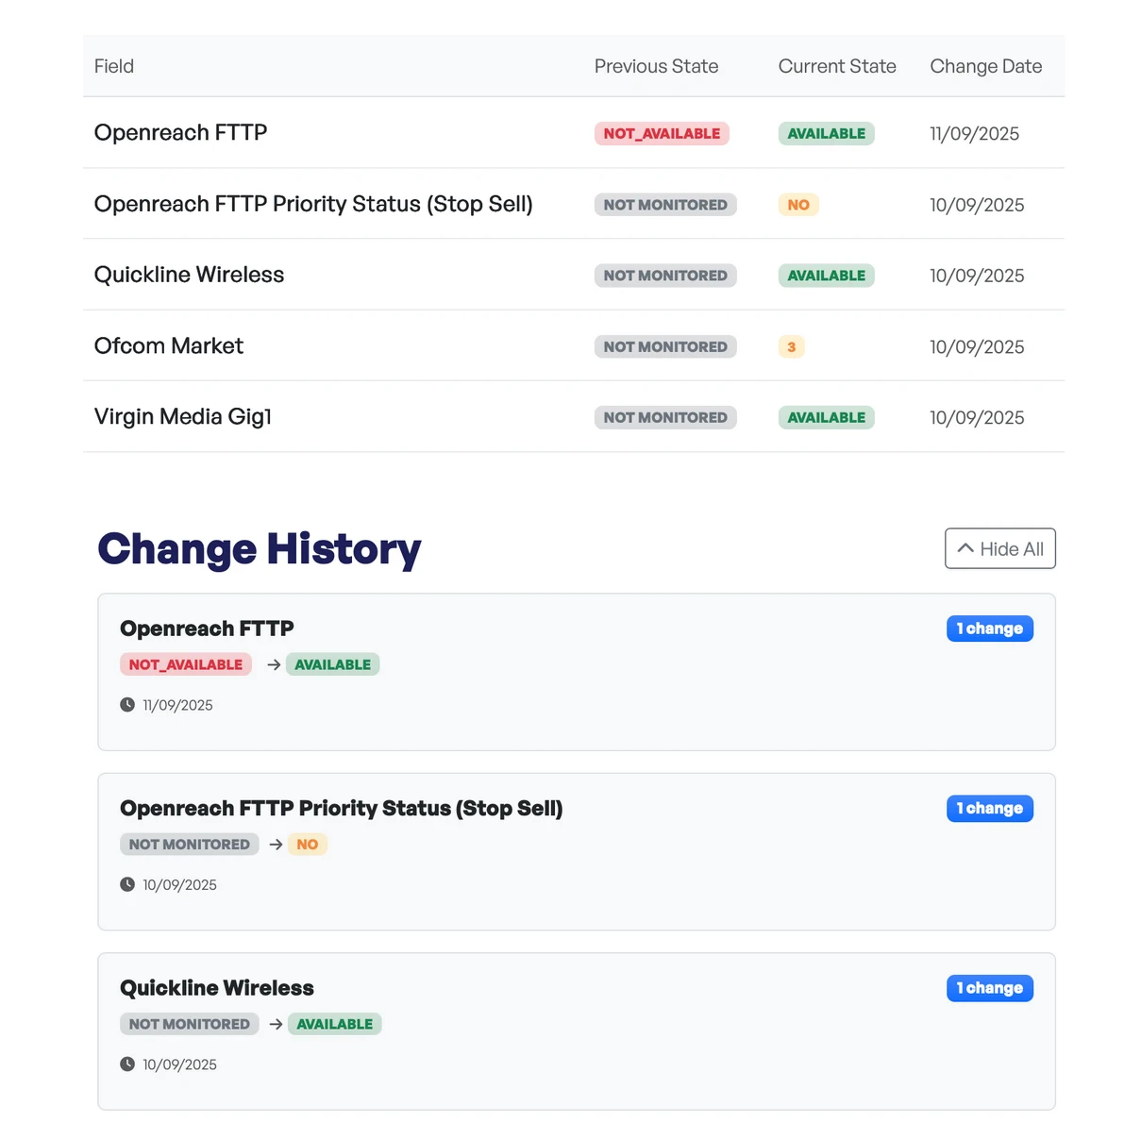Image resolution: width=1141 pixels, height=1140 pixels.
Task: Click arrow between NOT MONITORED and NO
Action: (276, 845)
